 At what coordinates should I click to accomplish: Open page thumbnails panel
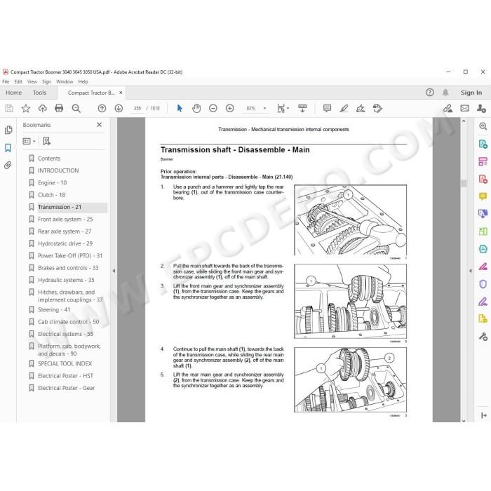[8, 130]
